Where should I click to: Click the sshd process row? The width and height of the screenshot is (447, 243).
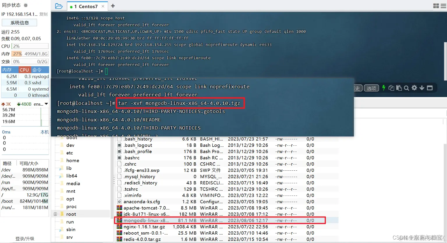coord(25,83)
